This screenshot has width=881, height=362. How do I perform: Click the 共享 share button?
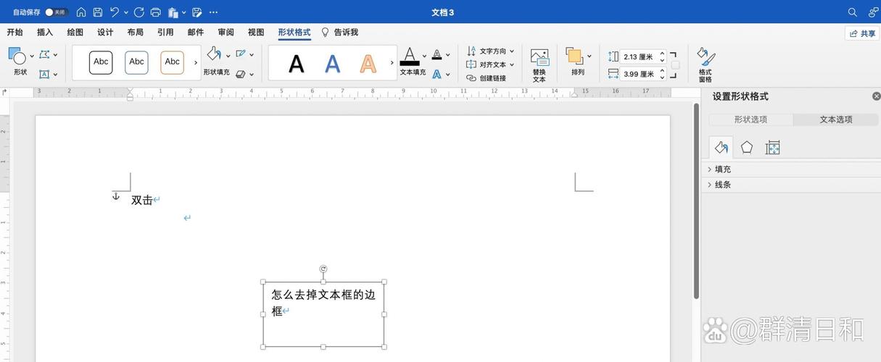(862, 34)
